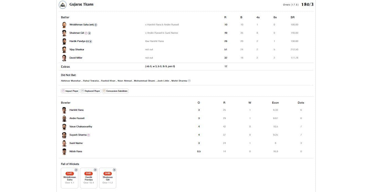Open David Miller's player profile
This screenshot has width=368, height=192.
click(76, 58)
